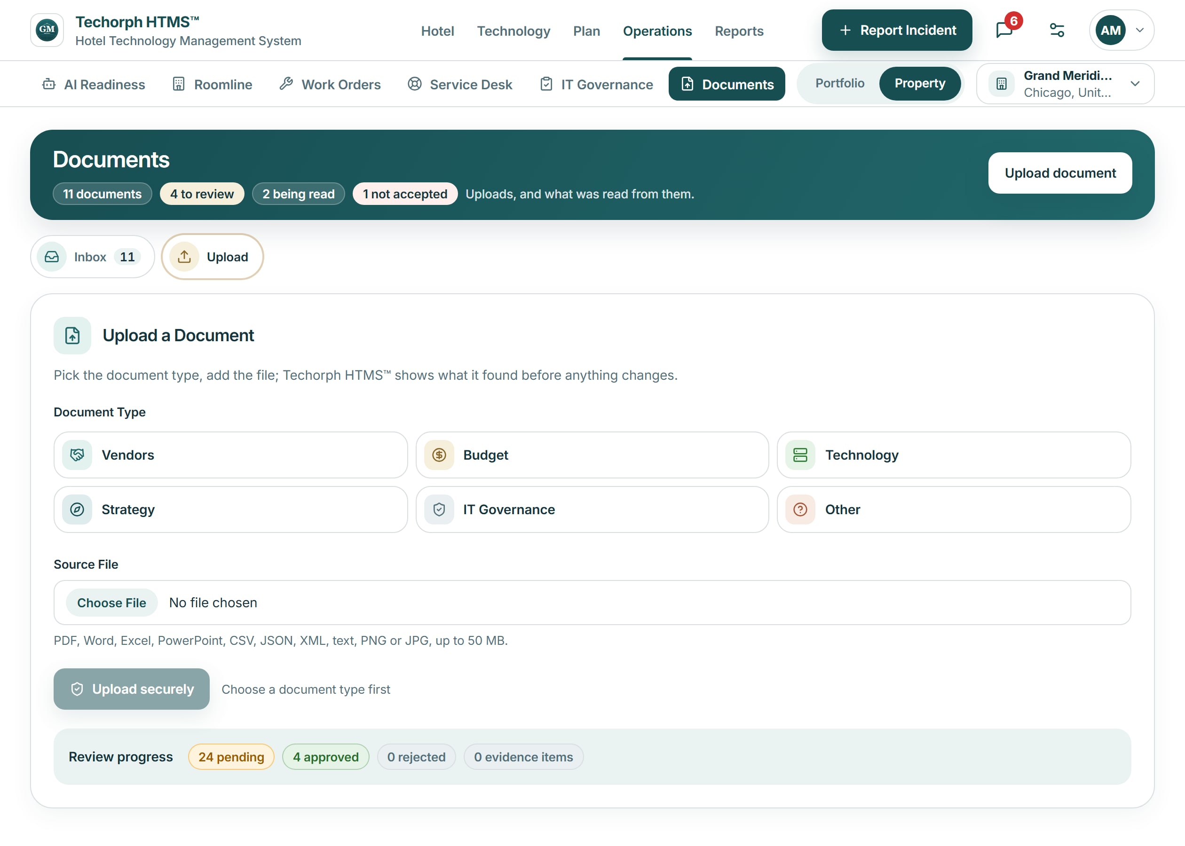Open the IT Governance sub-navigation tab
The image size is (1185, 846).
pyautogui.click(x=596, y=84)
